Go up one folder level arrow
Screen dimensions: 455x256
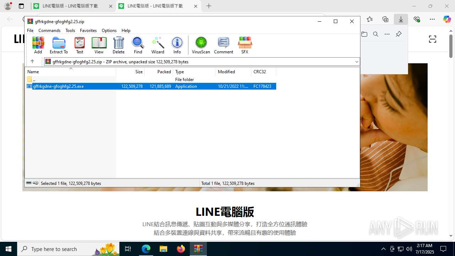tap(32, 62)
